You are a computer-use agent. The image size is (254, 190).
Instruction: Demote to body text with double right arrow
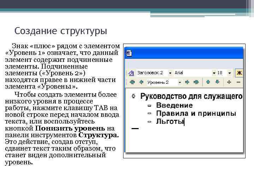196,82
